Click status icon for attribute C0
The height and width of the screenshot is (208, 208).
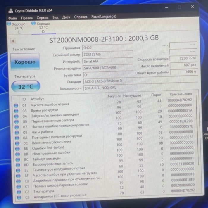click(18, 181)
